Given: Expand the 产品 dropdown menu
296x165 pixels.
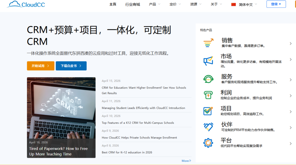Looking at the screenshot, I should click(155, 4).
